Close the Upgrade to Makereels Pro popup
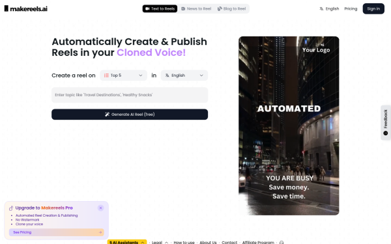The image size is (391, 244). pyautogui.click(x=101, y=208)
